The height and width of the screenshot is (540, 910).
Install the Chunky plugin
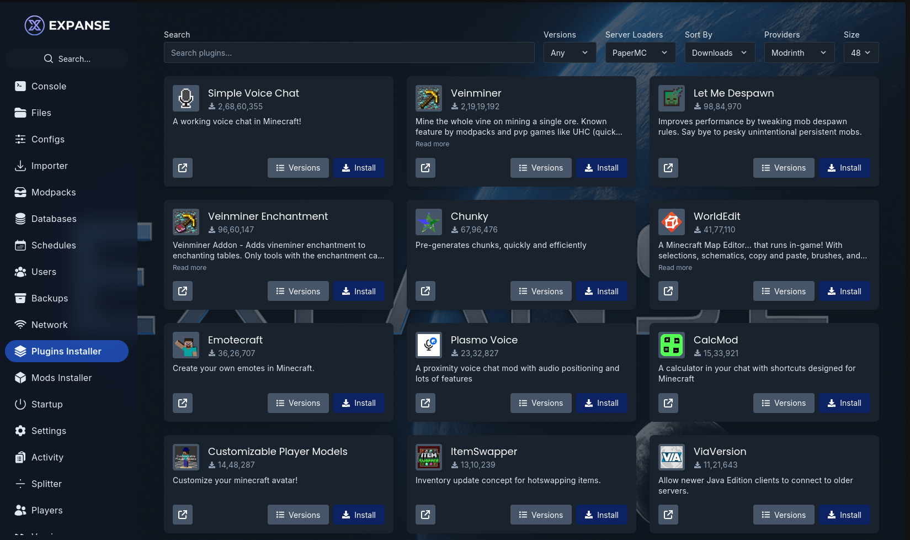coord(602,291)
